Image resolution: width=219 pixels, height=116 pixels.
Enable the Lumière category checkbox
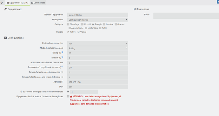(104, 24)
